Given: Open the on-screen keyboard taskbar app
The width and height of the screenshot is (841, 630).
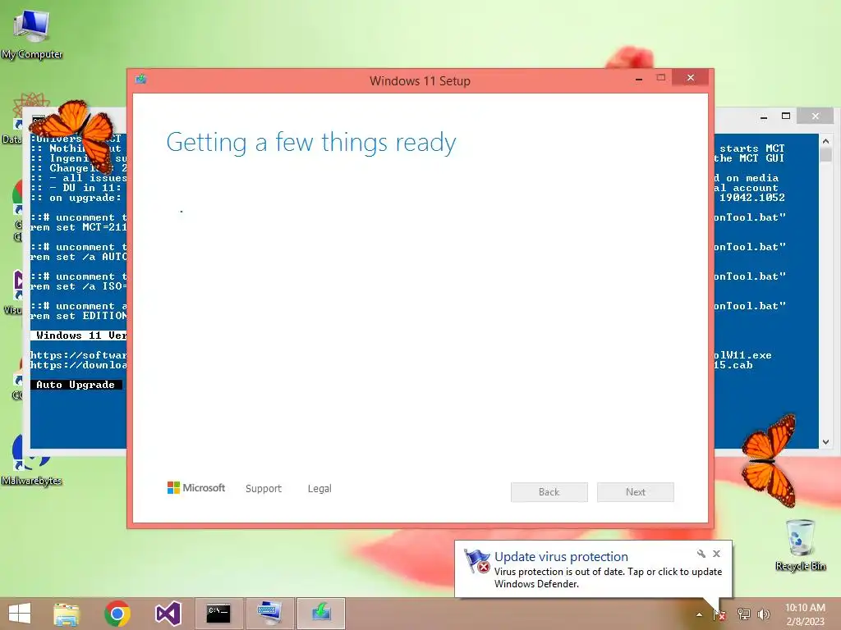Looking at the screenshot, I should pyautogui.click(x=269, y=614).
